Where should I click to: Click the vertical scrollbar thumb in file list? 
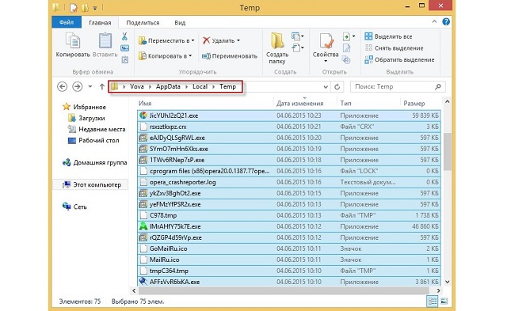pyautogui.click(x=447, y=151)
